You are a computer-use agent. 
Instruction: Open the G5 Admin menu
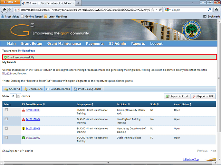(117, 44)
